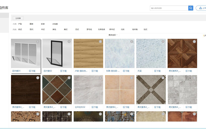Click the blue search magnifier icon
The height and width of the screenshot is (129, 206).
tap(191, 8)
